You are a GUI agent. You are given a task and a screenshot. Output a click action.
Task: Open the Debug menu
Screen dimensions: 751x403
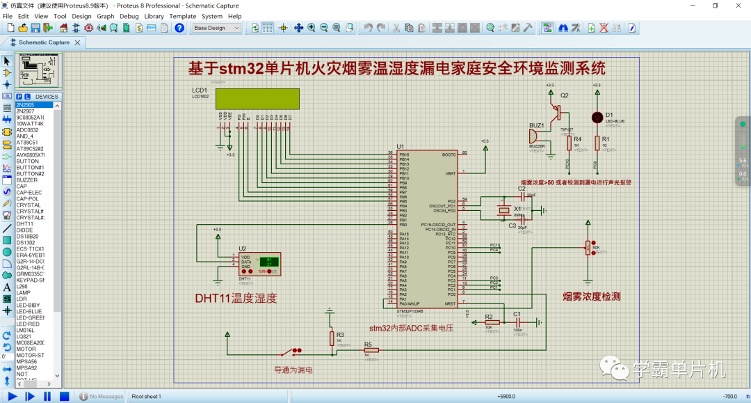point(129,16)
